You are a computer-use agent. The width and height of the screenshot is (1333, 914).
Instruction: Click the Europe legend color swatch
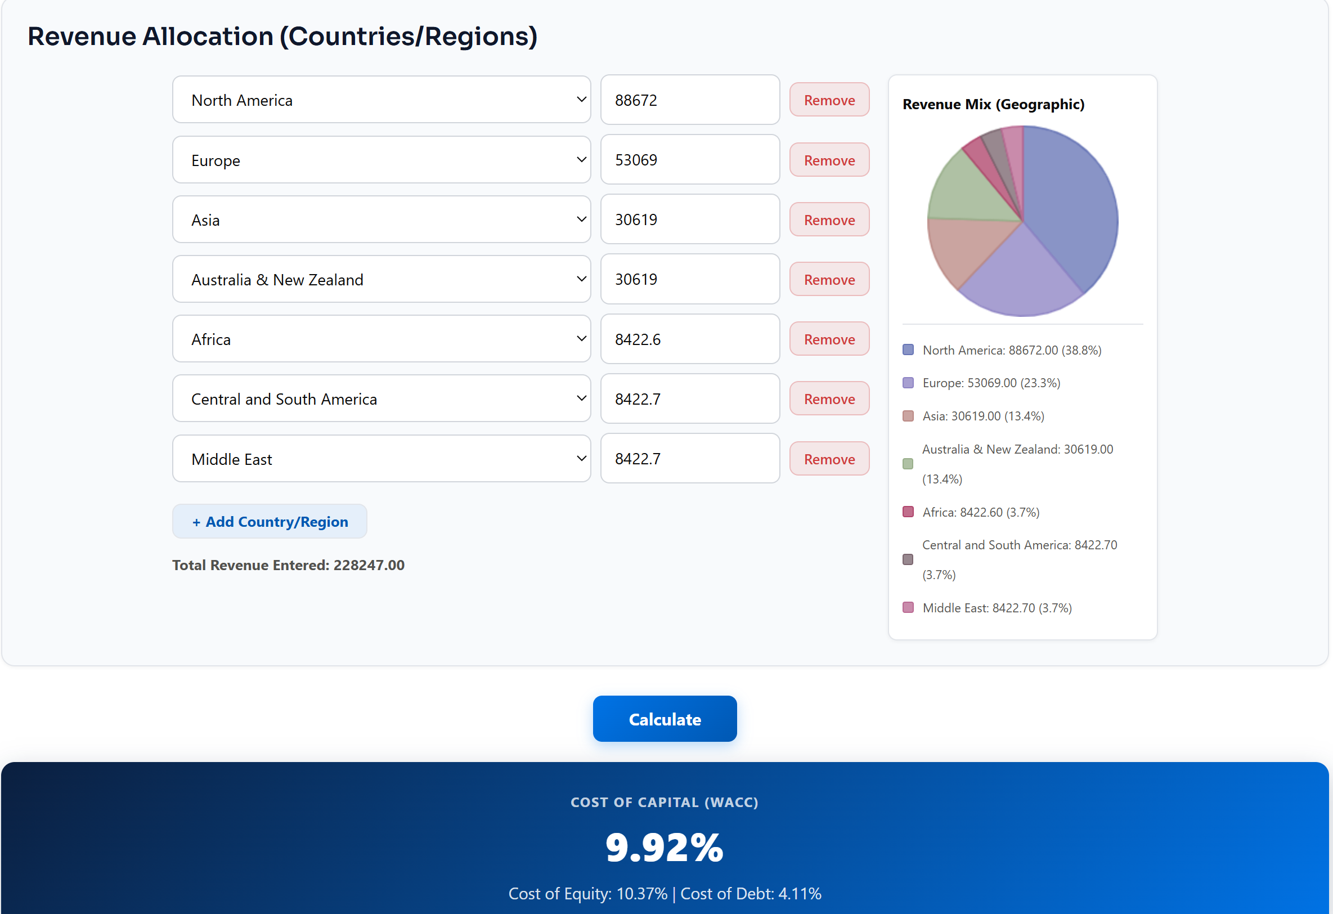[908, 383]
